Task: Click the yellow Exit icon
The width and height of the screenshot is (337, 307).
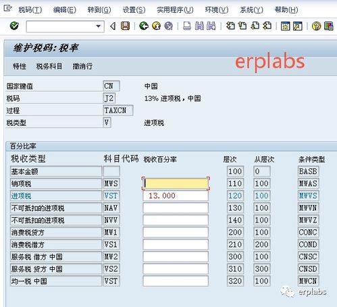Action: tap(156, 26)
